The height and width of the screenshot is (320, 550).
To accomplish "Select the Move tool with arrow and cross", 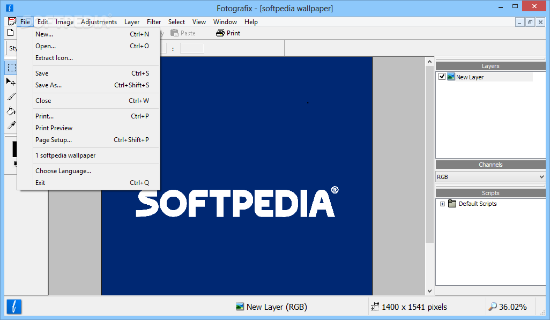I will pos(11,82).
